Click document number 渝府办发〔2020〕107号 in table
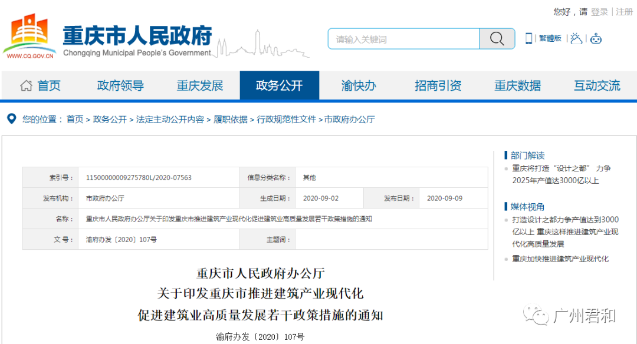637x344 pixels. 121,240
